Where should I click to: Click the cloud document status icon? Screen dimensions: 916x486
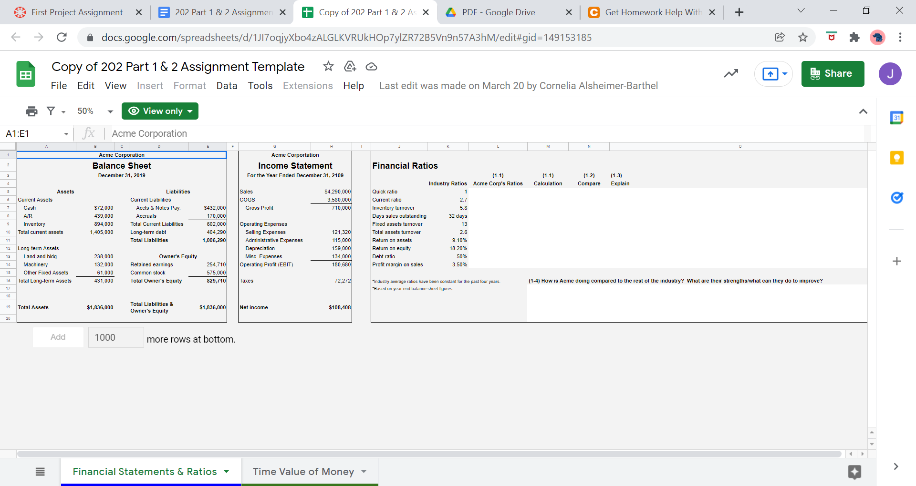(x=371, y=67)
